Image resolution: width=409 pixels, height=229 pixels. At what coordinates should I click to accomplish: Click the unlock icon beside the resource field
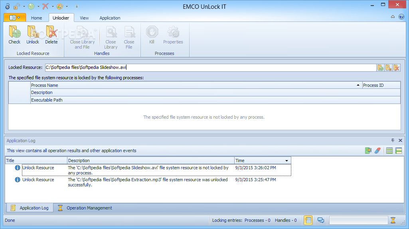(388, 68)
